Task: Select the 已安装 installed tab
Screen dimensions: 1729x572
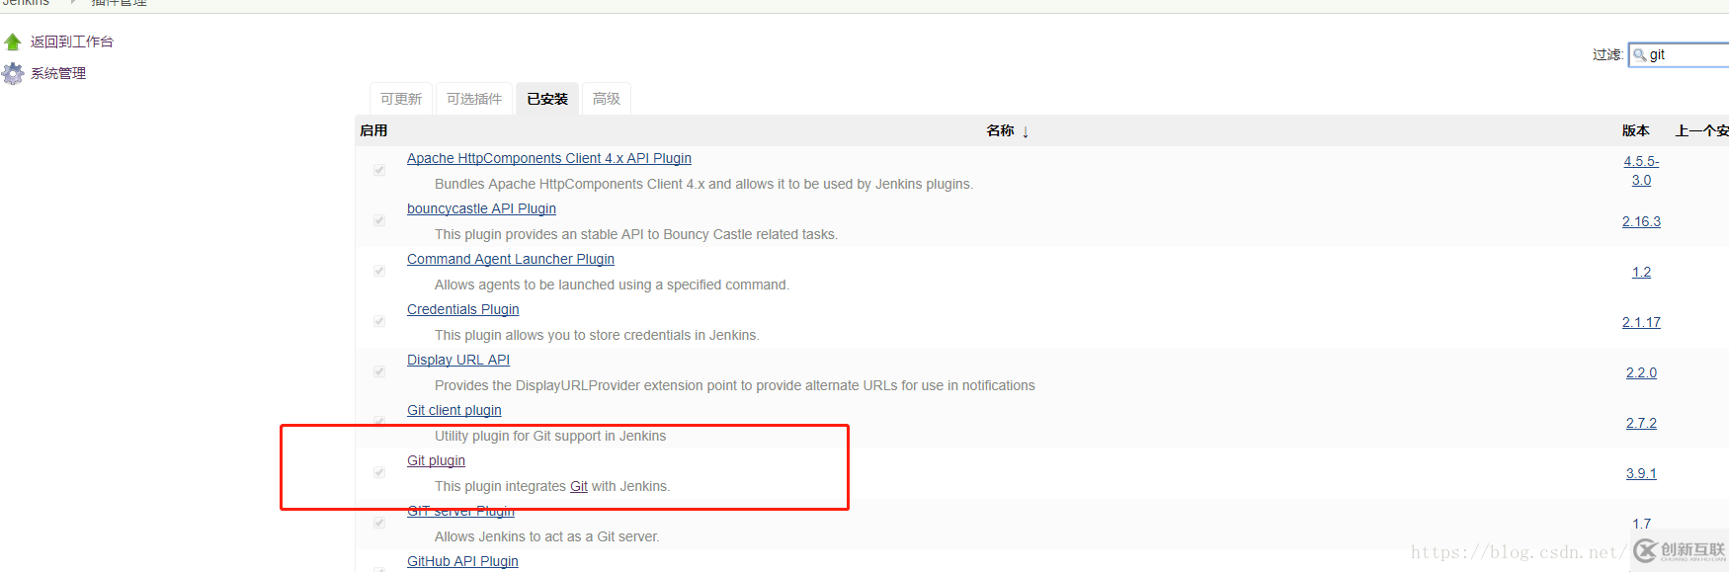Action: (547, 99)
